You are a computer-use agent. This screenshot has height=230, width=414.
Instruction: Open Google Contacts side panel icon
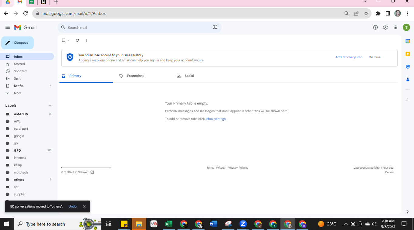point(408,79)
